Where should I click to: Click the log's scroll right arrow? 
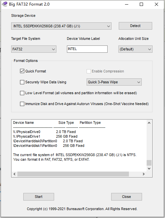coord(144,174)
